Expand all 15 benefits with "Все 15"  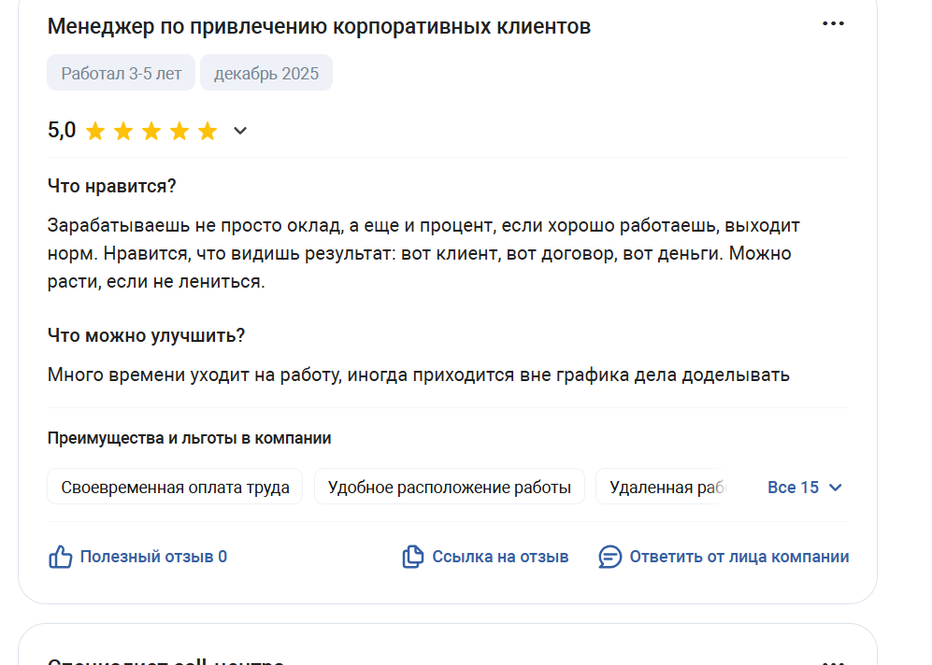tap(793, 488)
